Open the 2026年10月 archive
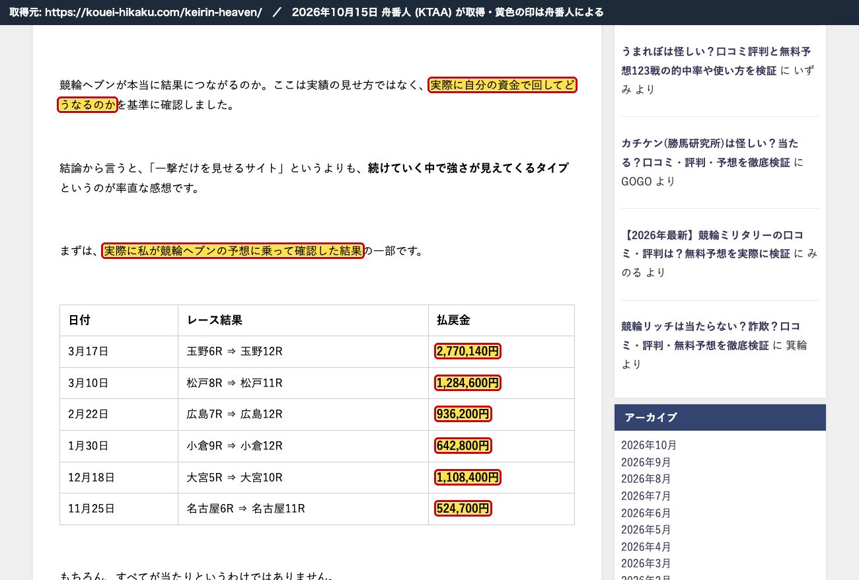The height and width of the screenshot is (580, 859). [x=649, y=445]
